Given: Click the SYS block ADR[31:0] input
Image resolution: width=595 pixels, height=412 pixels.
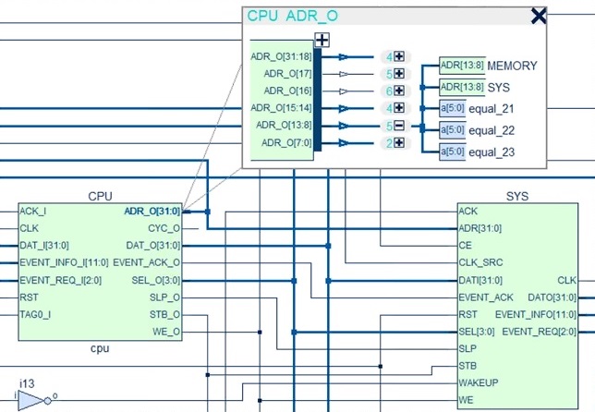Looking at the screenshot, I should pyautogui.click(x=480, y=228).
